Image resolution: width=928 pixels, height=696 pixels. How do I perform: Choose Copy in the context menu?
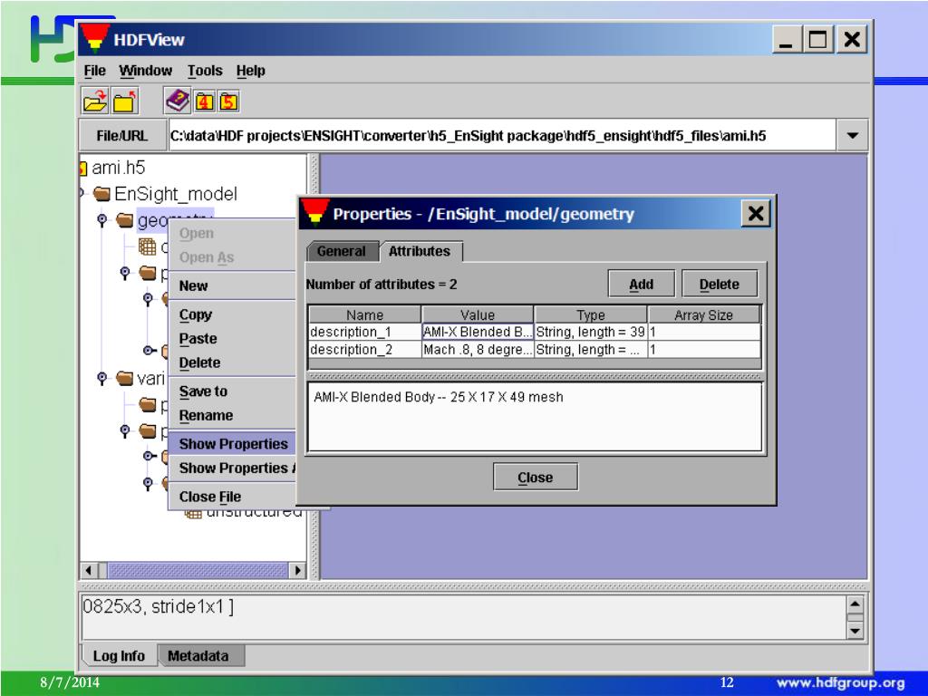point(232,314)
